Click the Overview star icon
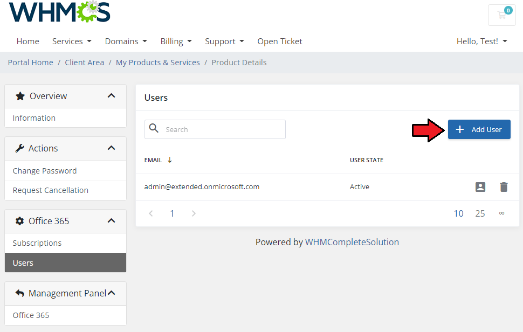523x332 pixels. (20, 96)
